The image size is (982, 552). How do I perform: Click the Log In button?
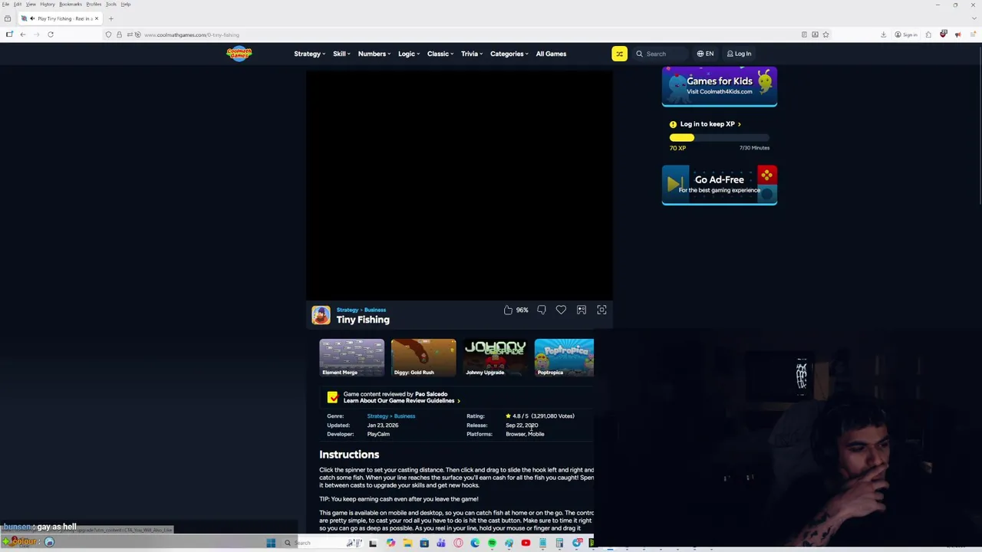point(739,54)
